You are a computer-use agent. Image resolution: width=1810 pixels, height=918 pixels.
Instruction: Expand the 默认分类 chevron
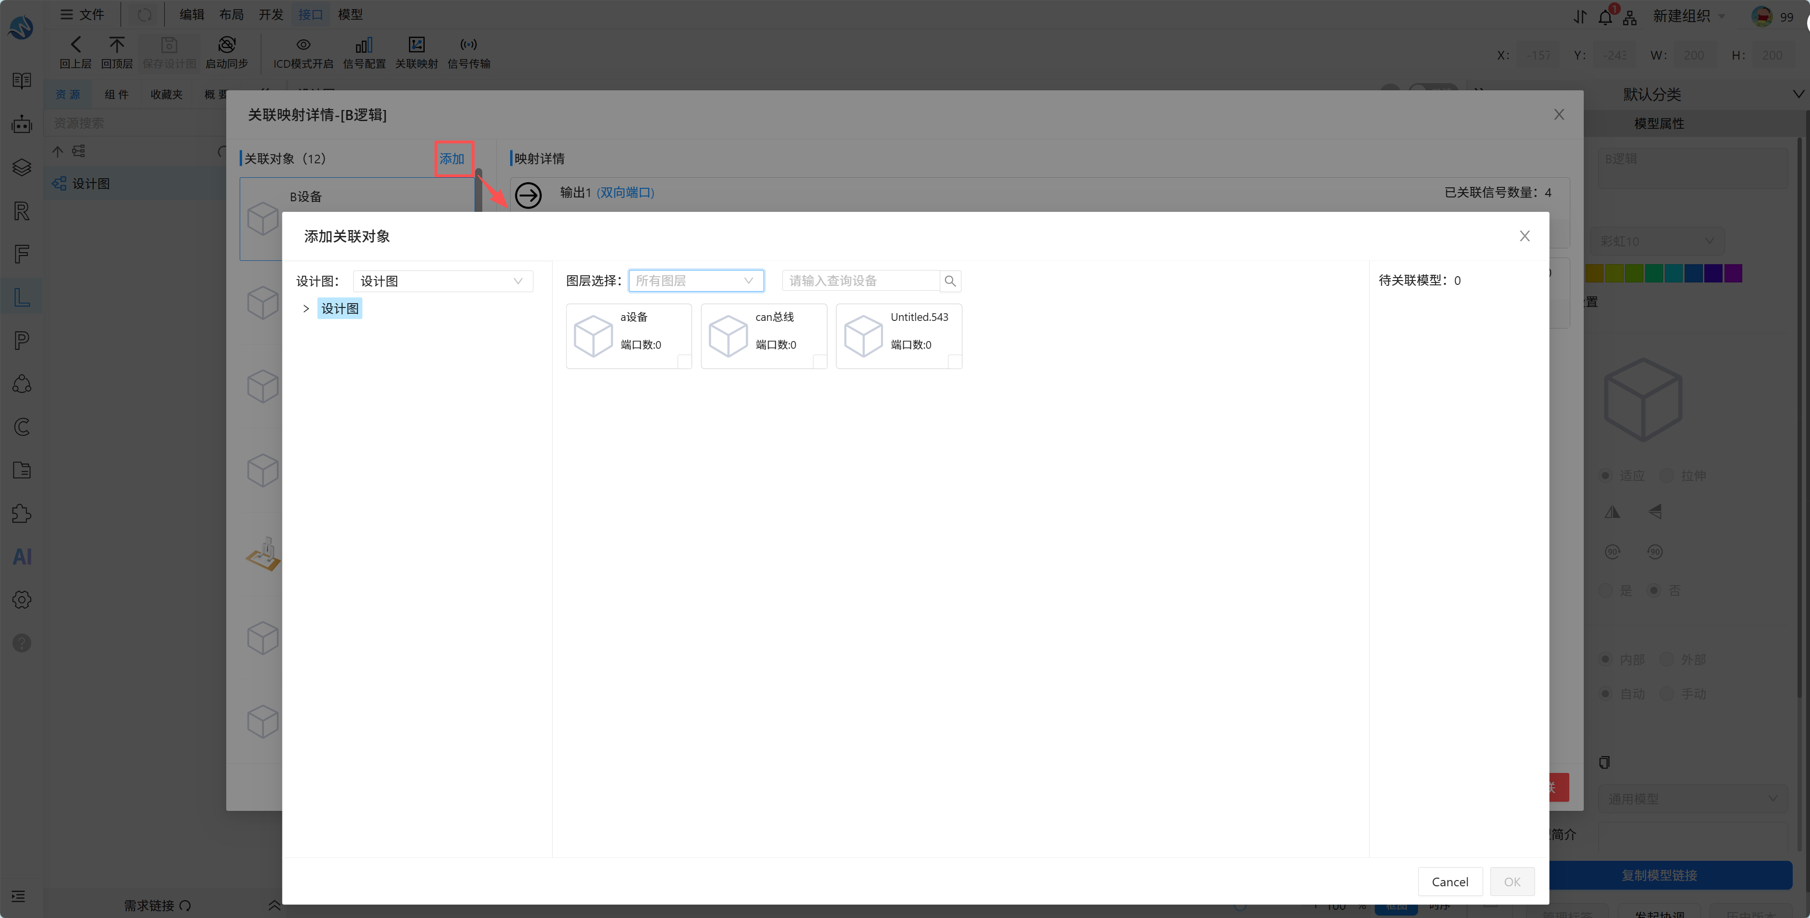pyautogui.click(x=1798, y=94)
